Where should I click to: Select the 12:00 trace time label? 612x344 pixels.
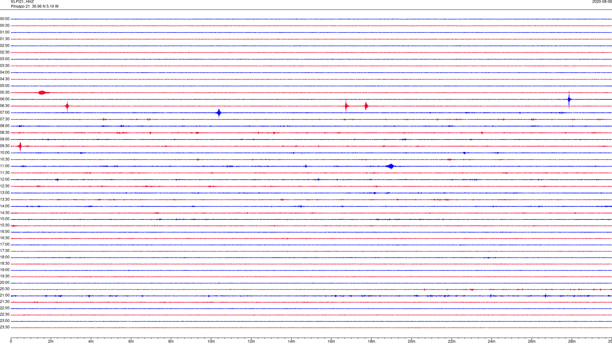coord(5,180)
